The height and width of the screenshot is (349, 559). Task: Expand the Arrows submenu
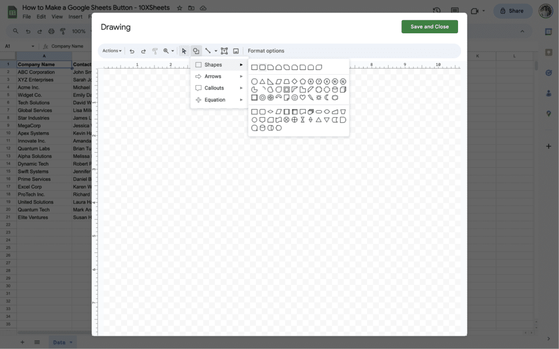pos(212,76)
